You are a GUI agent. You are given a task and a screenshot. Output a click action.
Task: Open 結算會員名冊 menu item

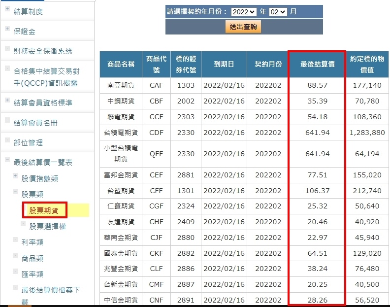pyautogui.click(x=35, y=123)
